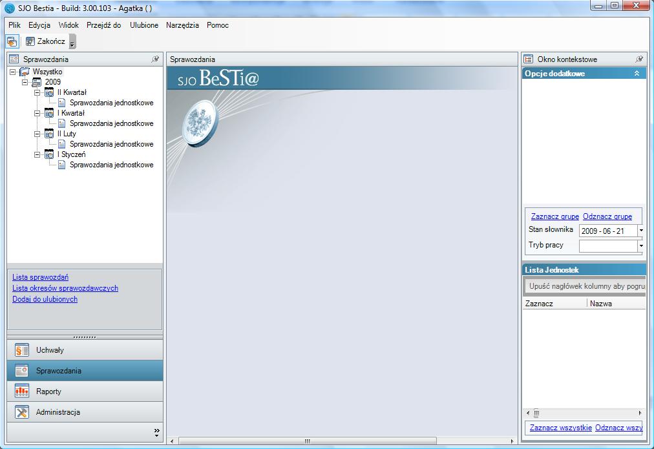The width and height of the screenshot is (654, 449).
Task: Click Lista Jednostek scrollbar right arrow
Action: (640, 413)
